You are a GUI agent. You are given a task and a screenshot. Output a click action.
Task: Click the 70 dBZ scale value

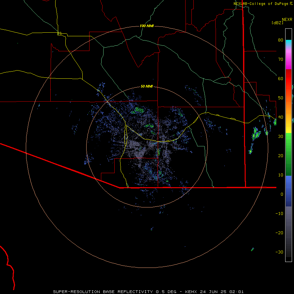tap(281, 59)
